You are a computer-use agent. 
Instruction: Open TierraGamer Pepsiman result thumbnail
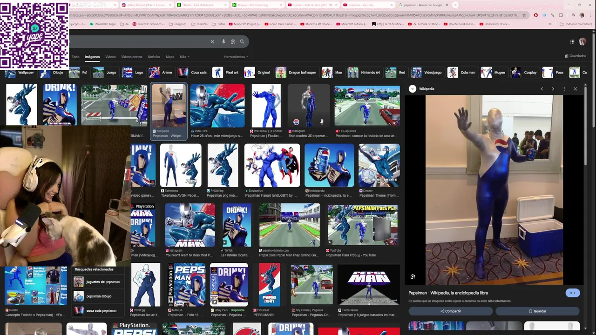368,285
